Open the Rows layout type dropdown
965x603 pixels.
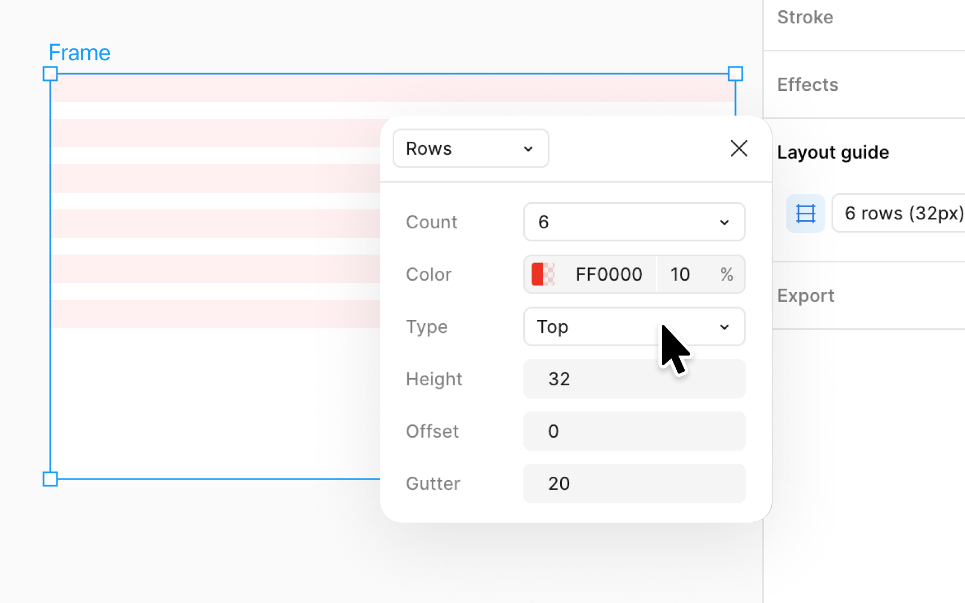click(x=470, y=148)
